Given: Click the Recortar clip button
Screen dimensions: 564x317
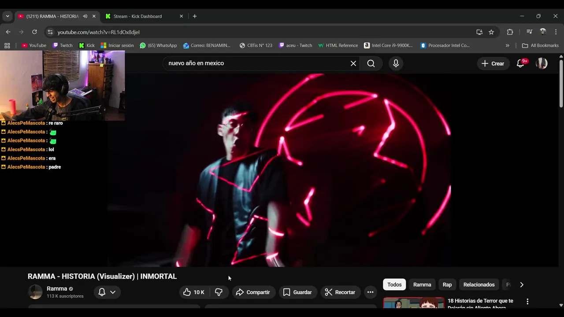Looking at the screenshot, I should pos(340,292).
